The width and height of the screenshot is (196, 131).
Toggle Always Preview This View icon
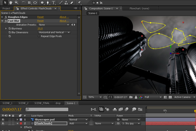pyautogui.click(x=85, y=97)
